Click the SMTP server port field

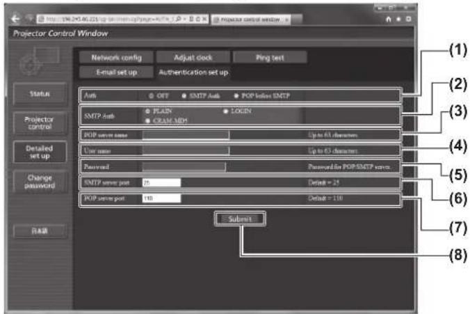161,182
